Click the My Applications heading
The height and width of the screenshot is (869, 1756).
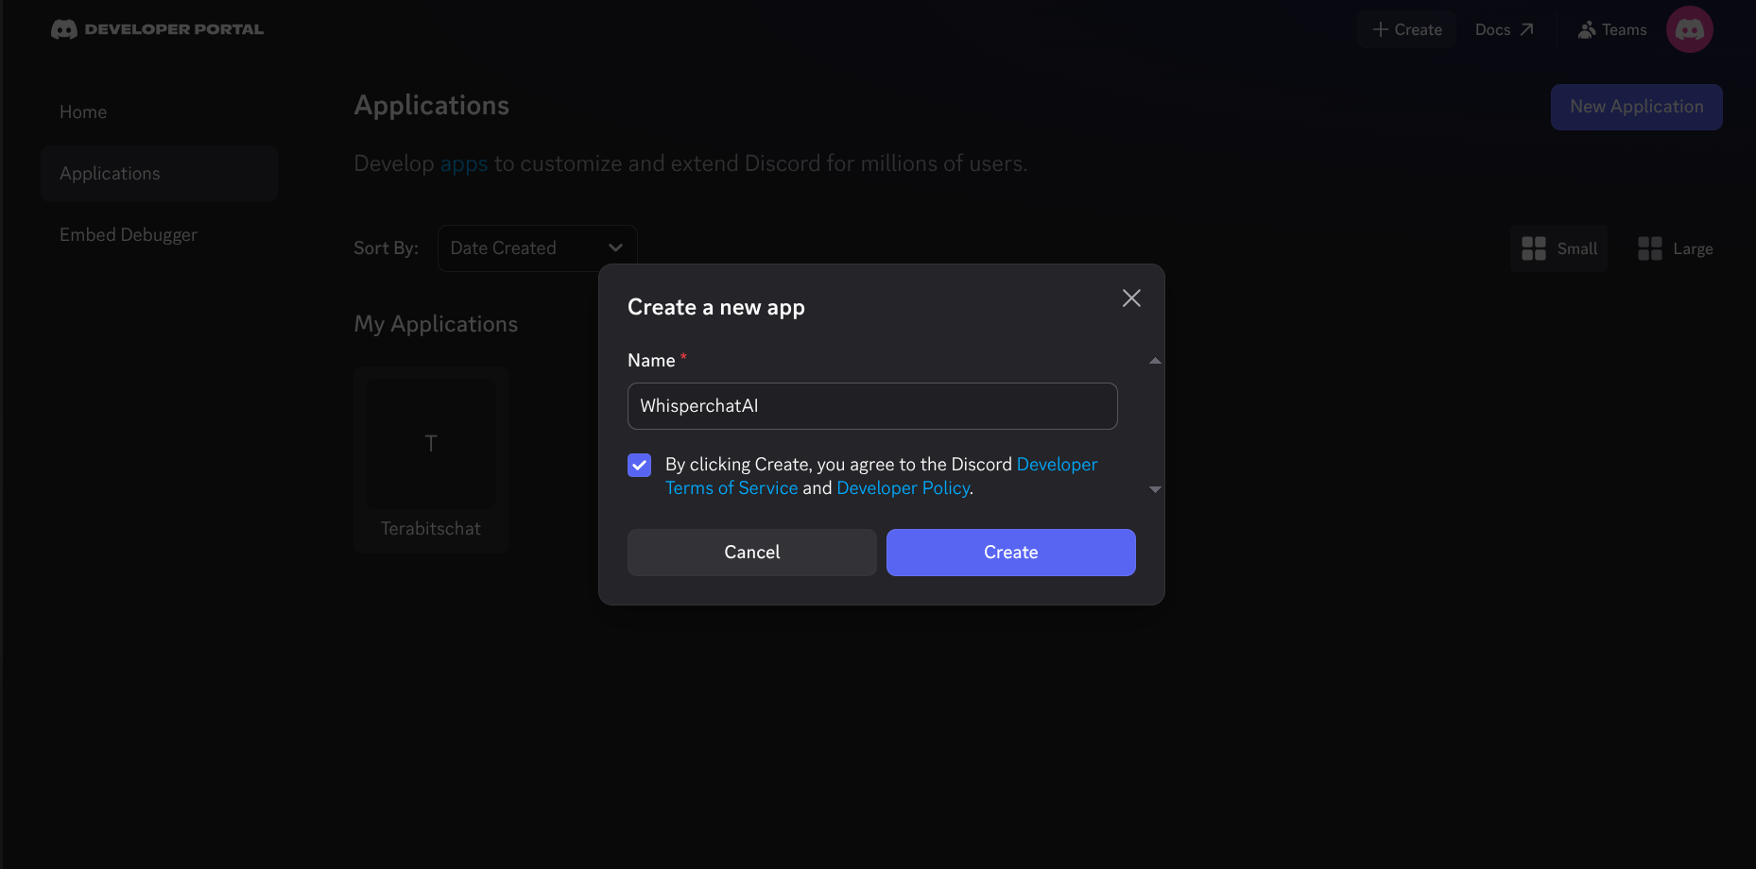(x=436, y=324)
